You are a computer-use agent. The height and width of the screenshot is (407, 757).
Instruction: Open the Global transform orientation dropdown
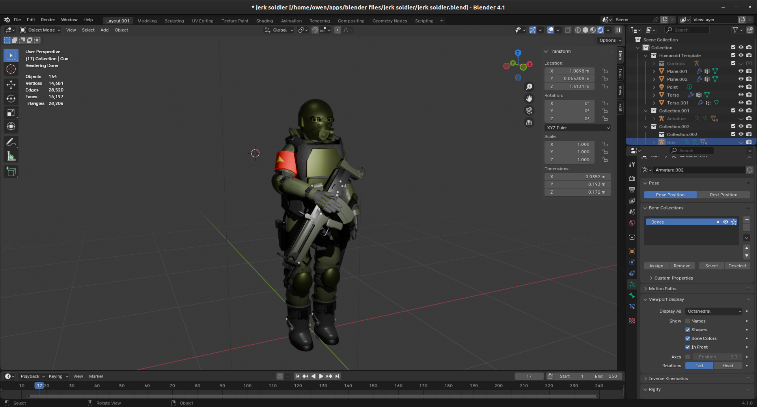[x=279, y=30]
